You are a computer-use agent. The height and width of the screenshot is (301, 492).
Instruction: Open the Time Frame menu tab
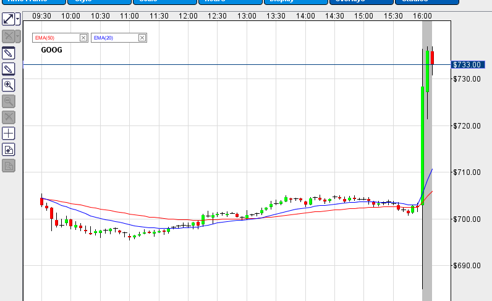[x=34, y=2]
